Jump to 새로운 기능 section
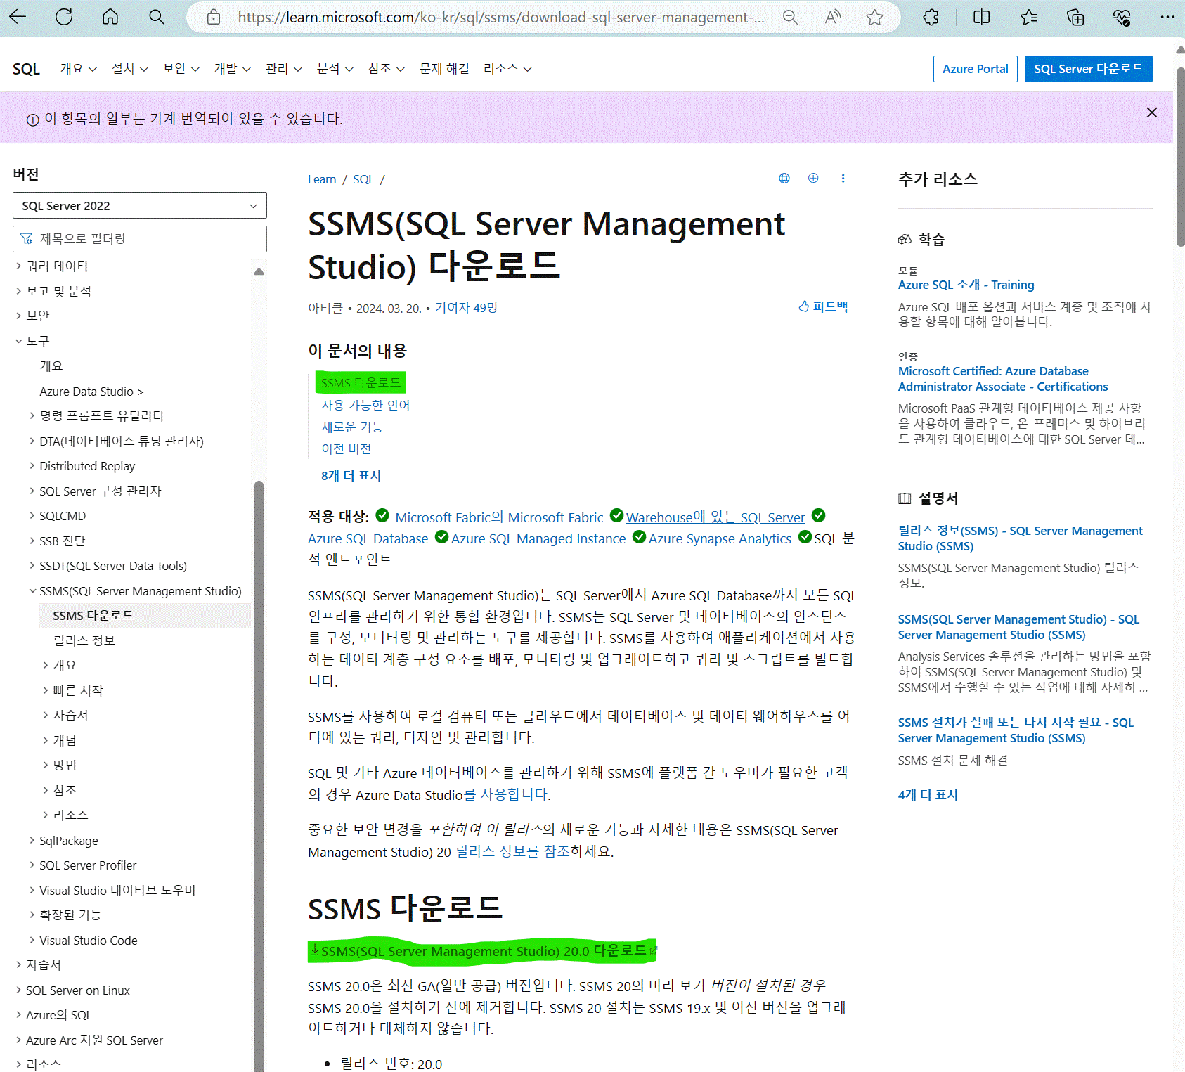1185x1072 pixels. click(x=352, y=427)
